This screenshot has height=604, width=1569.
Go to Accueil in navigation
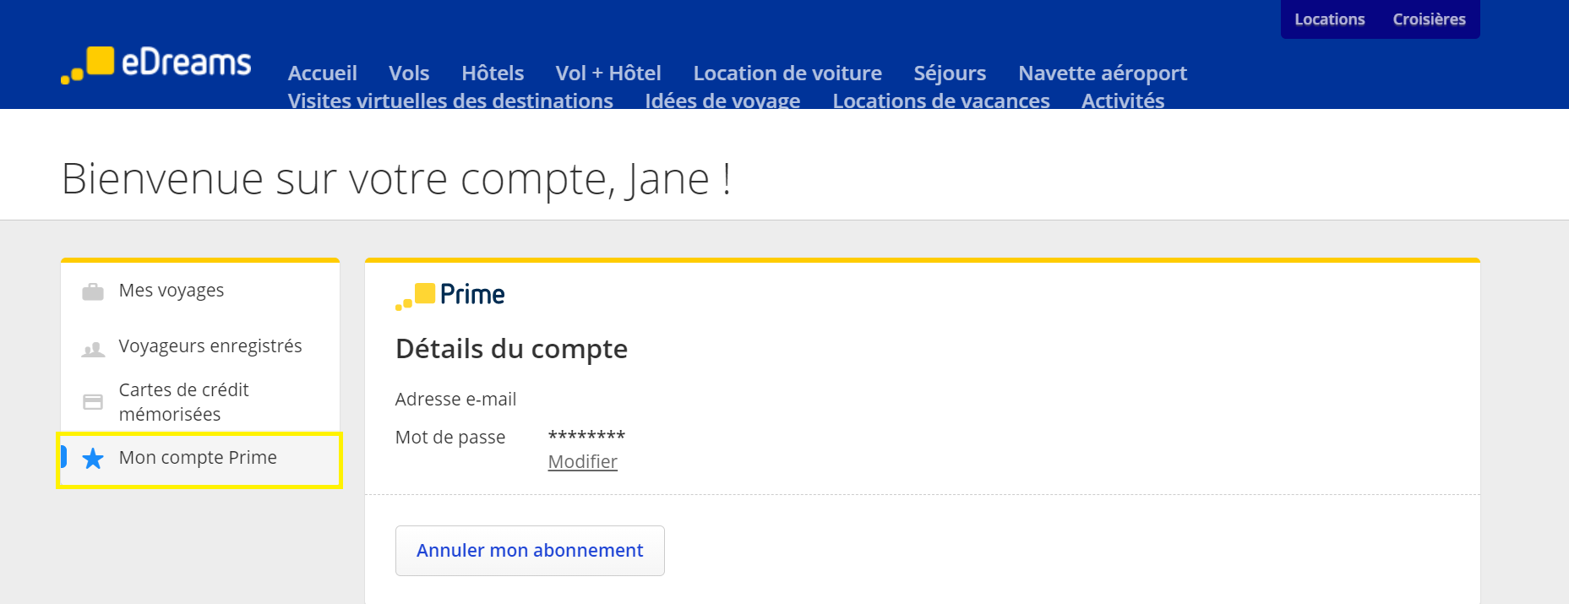[323, 73]
